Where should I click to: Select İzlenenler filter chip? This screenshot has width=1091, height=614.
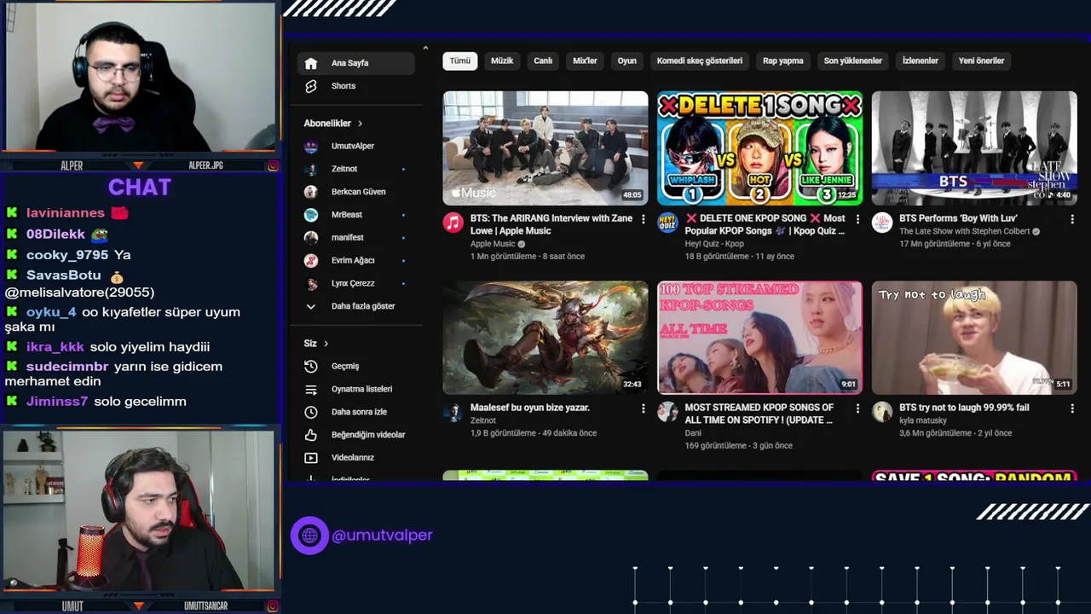coord(921,61)
